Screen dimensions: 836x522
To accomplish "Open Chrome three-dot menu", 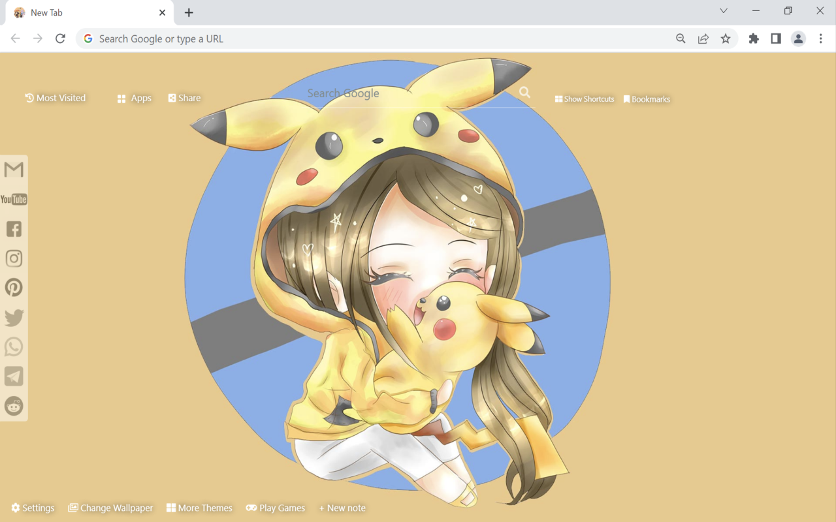I will [x=821, y=38].
